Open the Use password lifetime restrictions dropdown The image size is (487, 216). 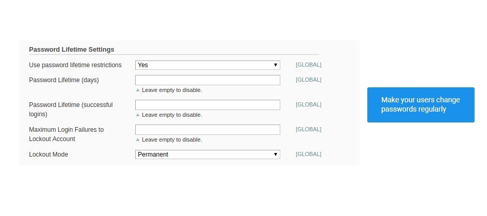207,65
